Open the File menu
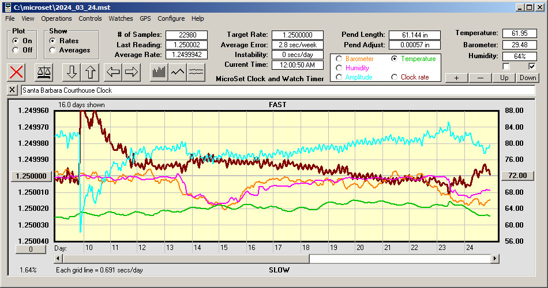Viewport: 548px width, 288px height. 10,18
